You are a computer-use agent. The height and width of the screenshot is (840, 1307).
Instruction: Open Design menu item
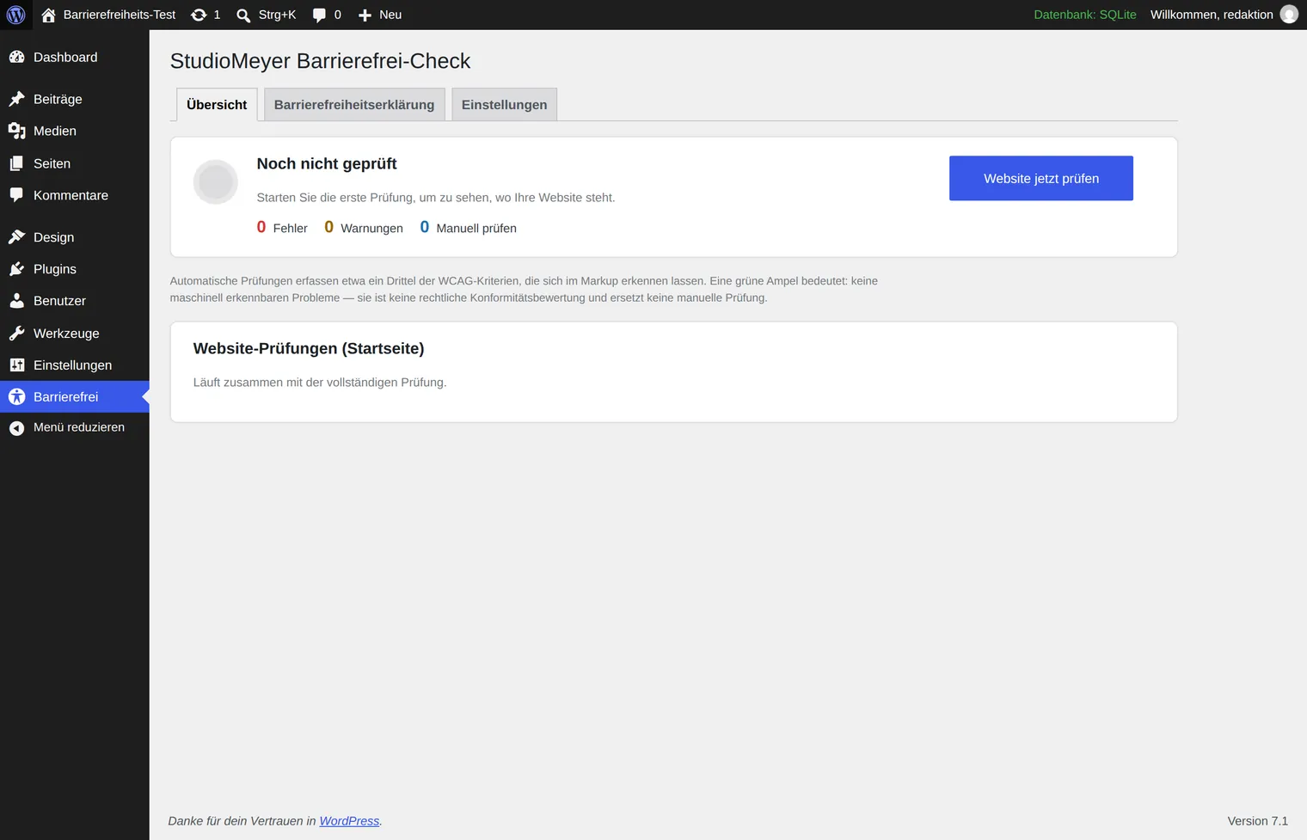tap(75, 237)
